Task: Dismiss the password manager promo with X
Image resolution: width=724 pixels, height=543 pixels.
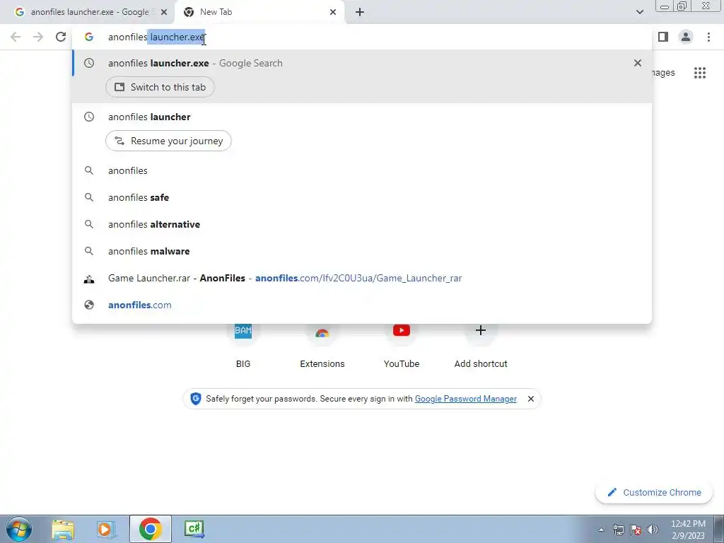Action: [x=530, y=399]
